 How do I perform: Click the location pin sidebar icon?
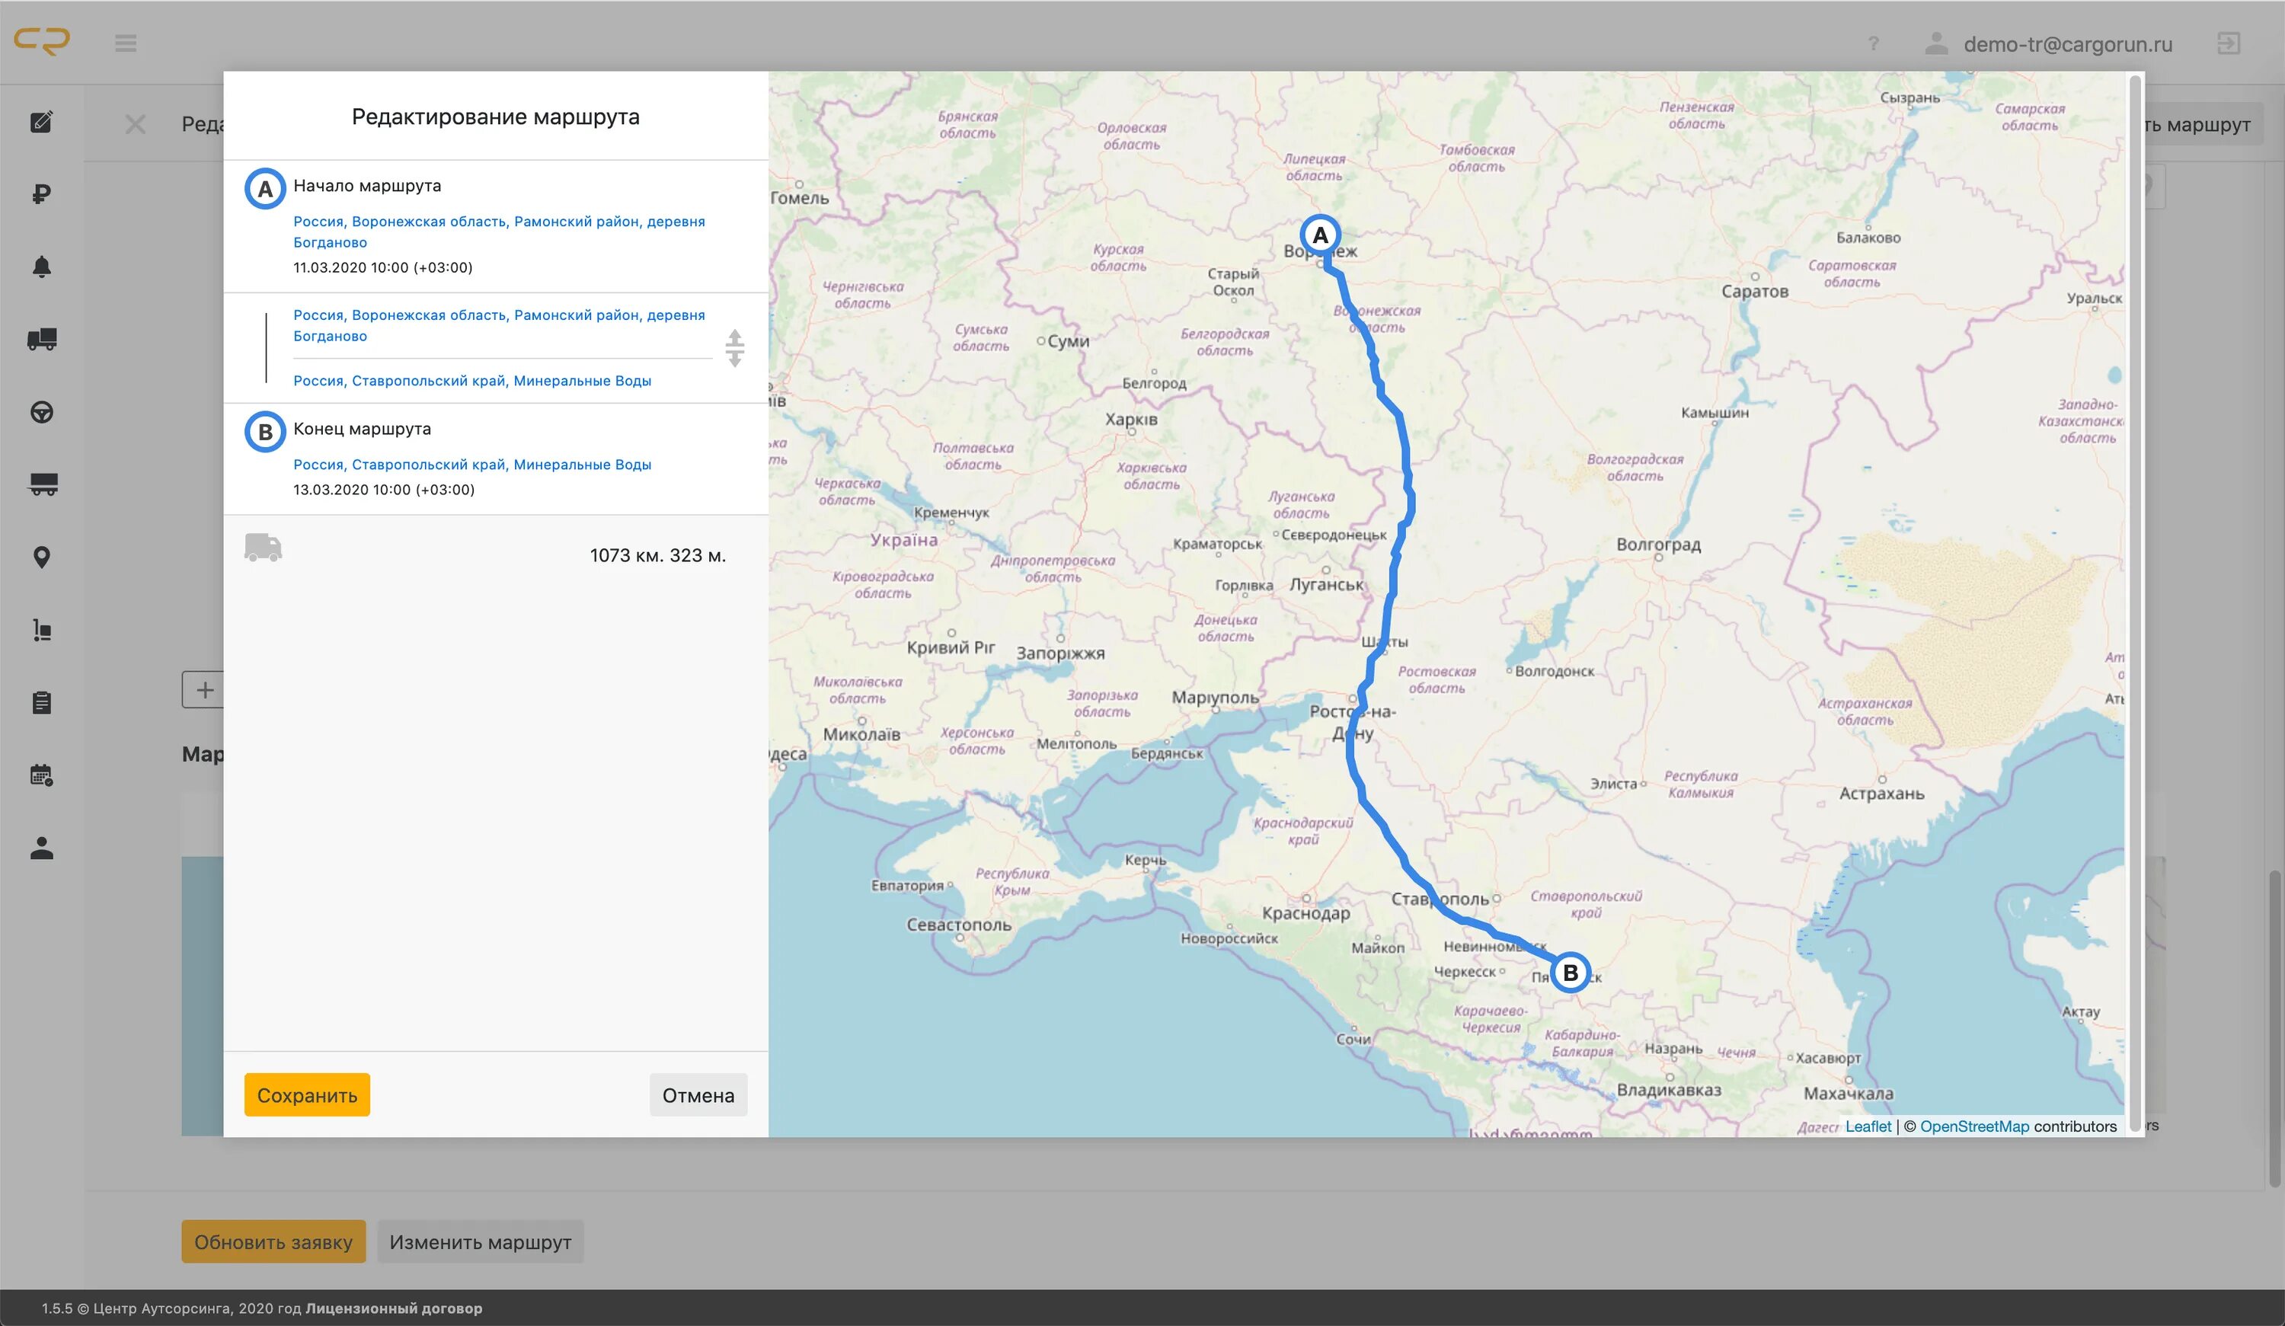pyautogui.click(x=42, y=558)
